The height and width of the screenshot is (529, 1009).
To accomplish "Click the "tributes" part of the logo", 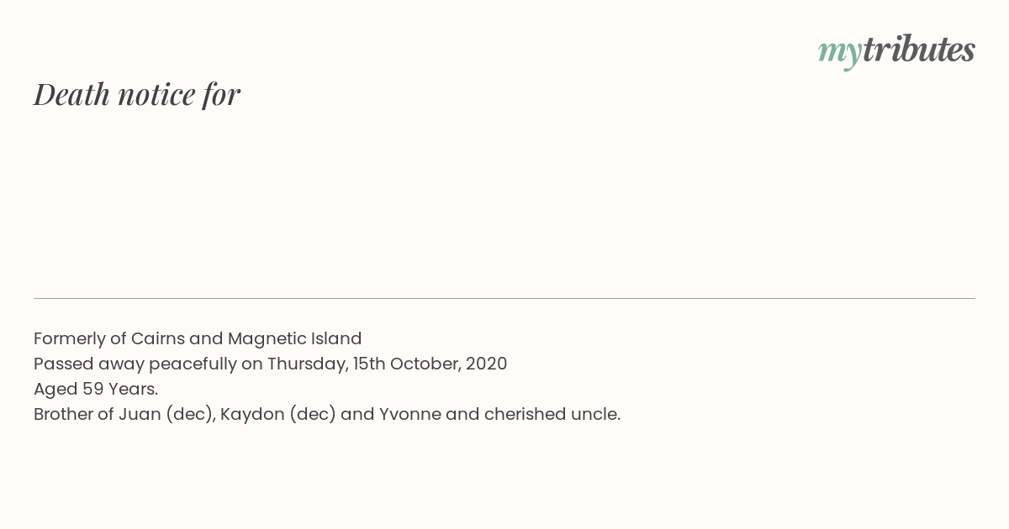I will click(918, 50).
